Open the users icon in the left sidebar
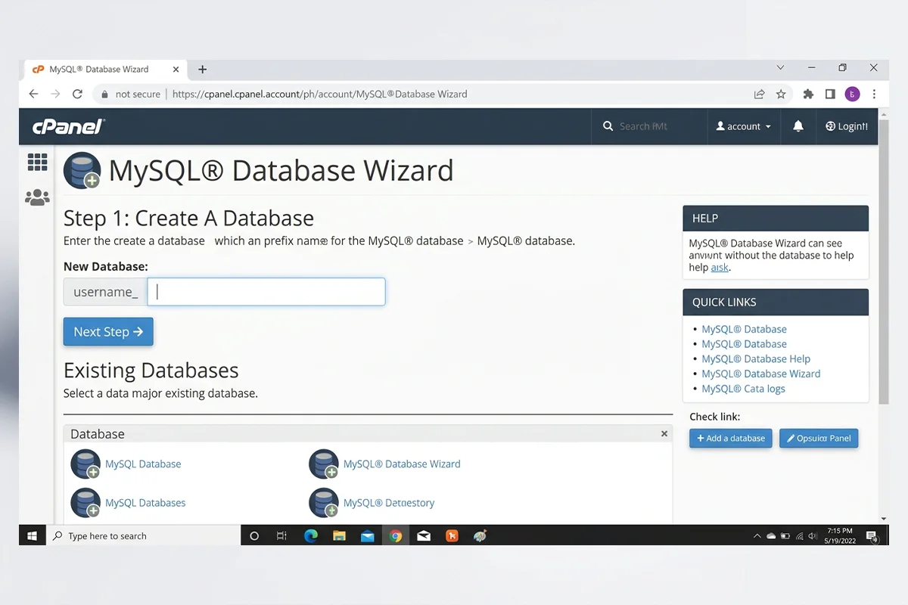The height and width of the screenshot is (605, 908). [37, 197]
